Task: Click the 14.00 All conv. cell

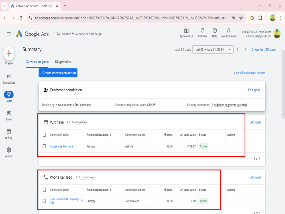Action: pos(169,201)
